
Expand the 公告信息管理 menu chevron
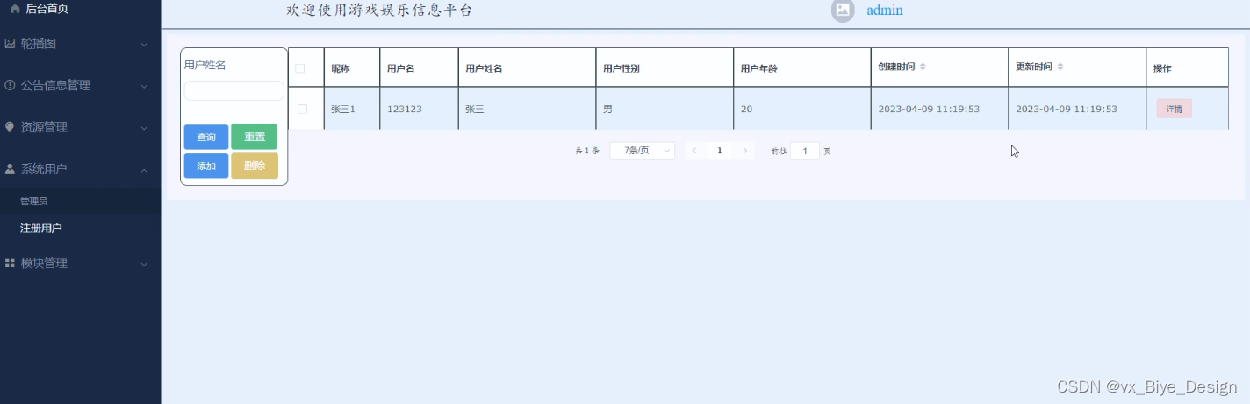[145, 86]
